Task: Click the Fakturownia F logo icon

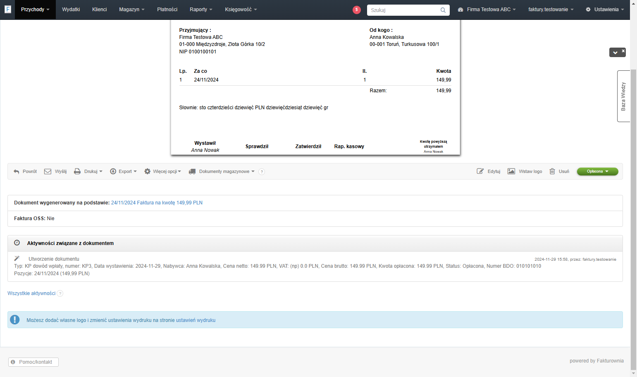Action: (8, 9)
